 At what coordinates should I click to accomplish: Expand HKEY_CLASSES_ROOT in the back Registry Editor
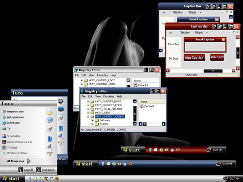point(82,80)
